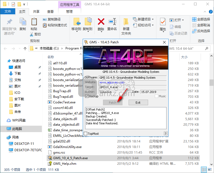
Task: Click Select none (全部取消)
Action: (201, 25)
